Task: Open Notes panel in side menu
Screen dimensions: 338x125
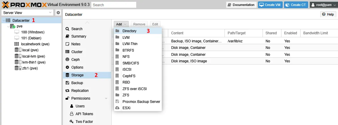Action: pos(87,44)
